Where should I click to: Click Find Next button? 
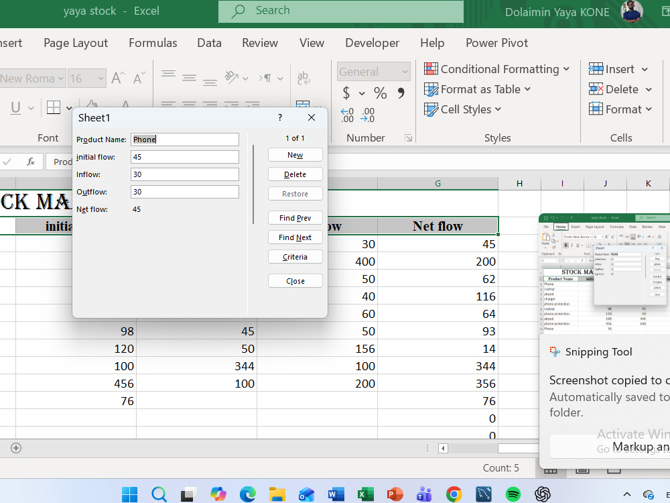click(x=295, y=237)
